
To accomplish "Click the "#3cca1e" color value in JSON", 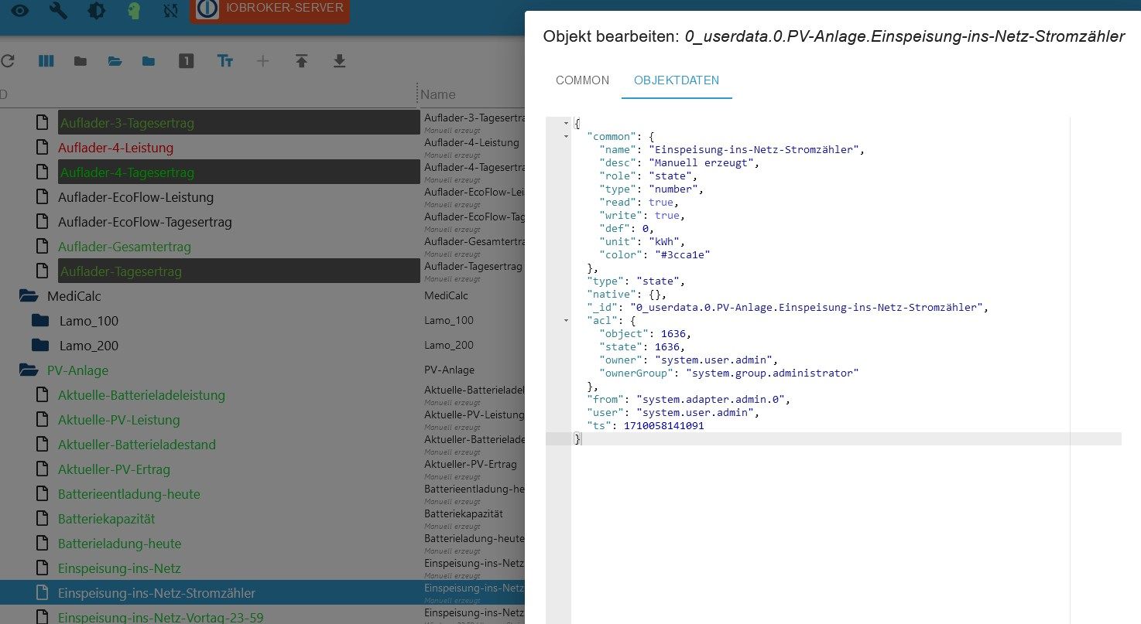I will pyautogui.click(x=679, y=254).
